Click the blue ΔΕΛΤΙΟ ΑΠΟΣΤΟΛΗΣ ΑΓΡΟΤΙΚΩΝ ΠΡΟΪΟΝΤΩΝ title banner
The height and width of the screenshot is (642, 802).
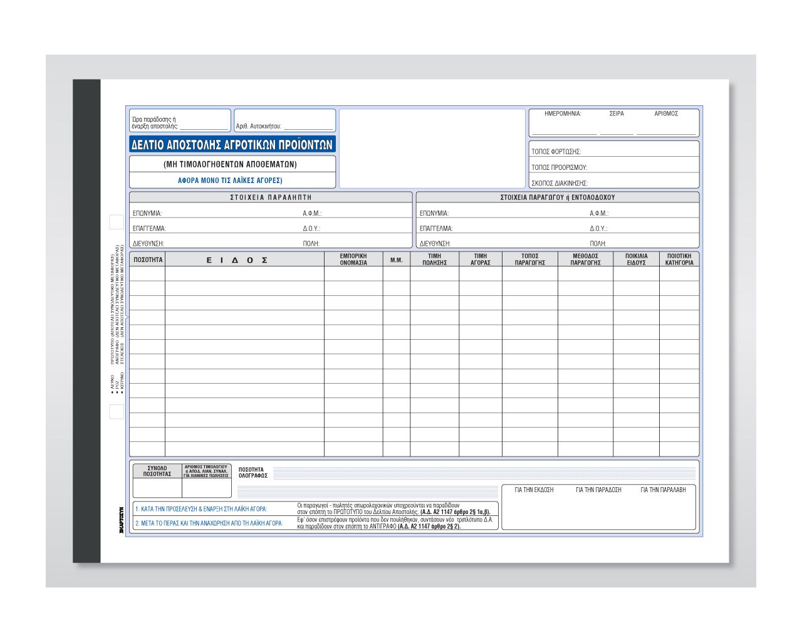pos(232,145)
